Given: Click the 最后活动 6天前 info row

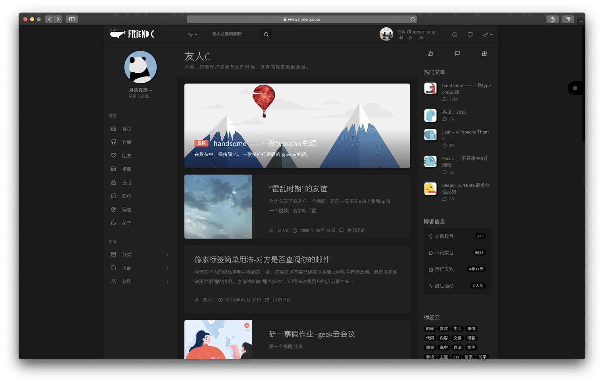Looking at the screenshot, I should [457, 286].
